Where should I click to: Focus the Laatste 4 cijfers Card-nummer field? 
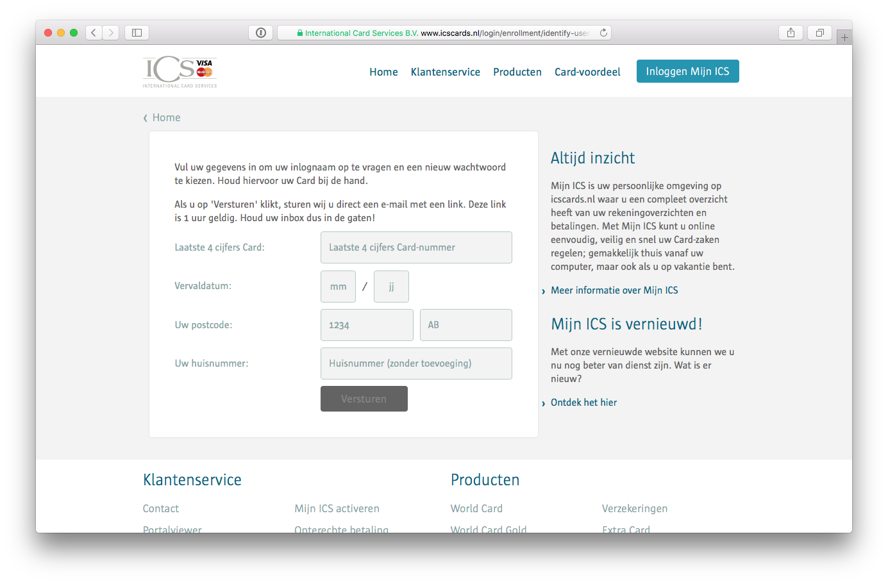tap(416, 247)
